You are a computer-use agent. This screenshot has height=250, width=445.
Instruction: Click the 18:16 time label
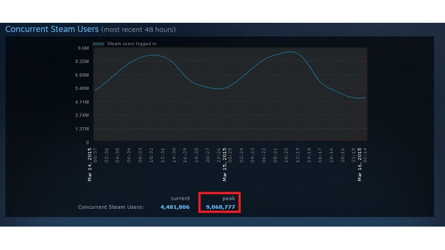pyautogui.click(x=331, y=155)
